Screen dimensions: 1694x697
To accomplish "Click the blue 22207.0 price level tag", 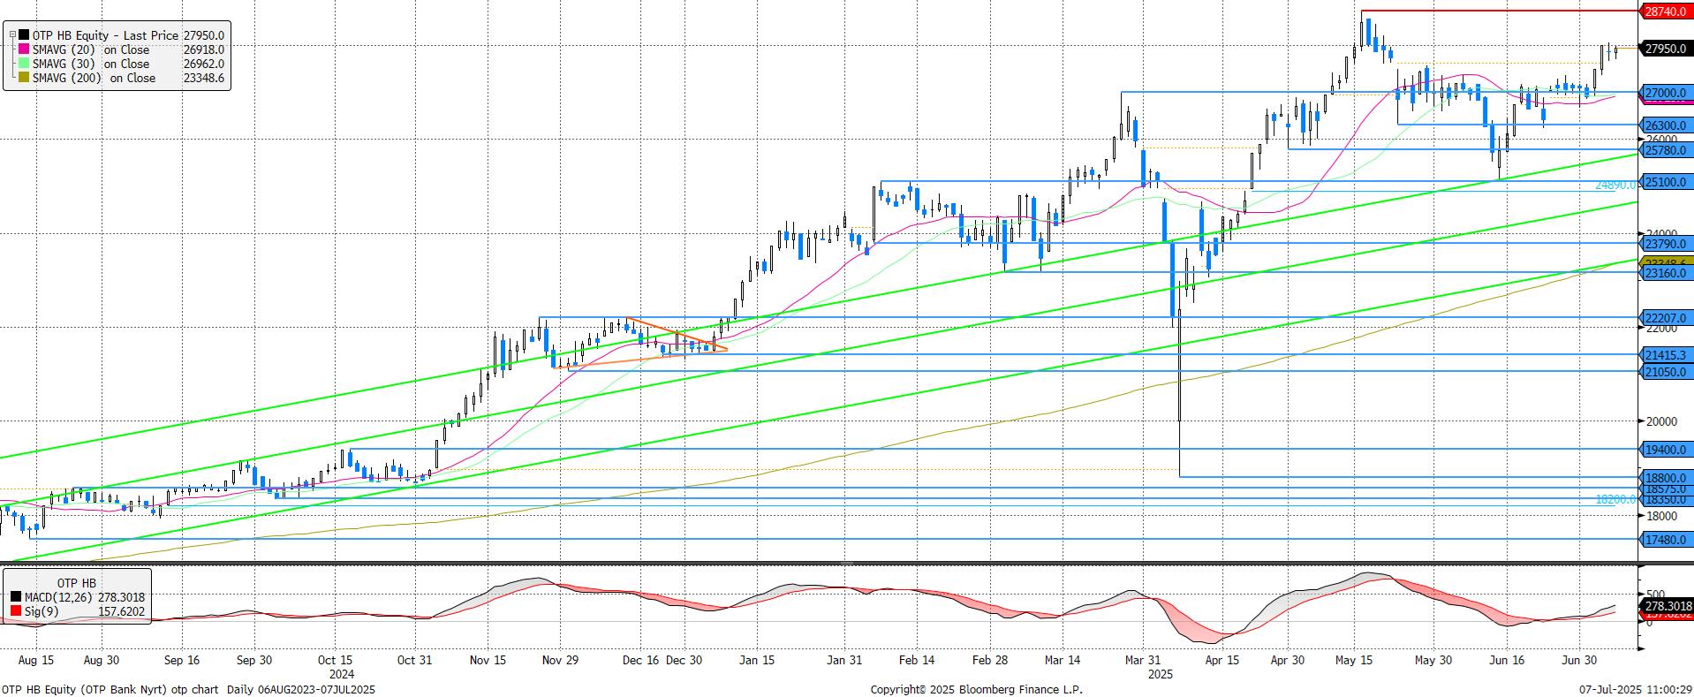I will click(1666, 318).
